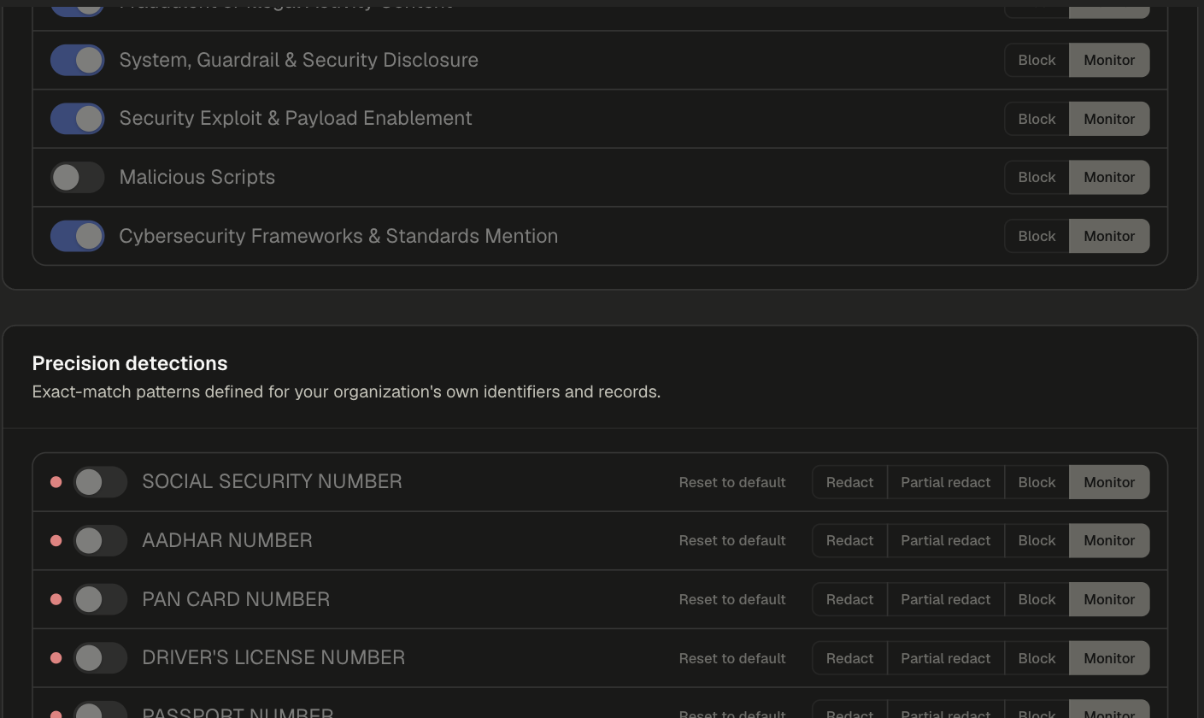
Task: Click the DRIVER'S LICENSE NUMBER label
Action: pos(273,658)
